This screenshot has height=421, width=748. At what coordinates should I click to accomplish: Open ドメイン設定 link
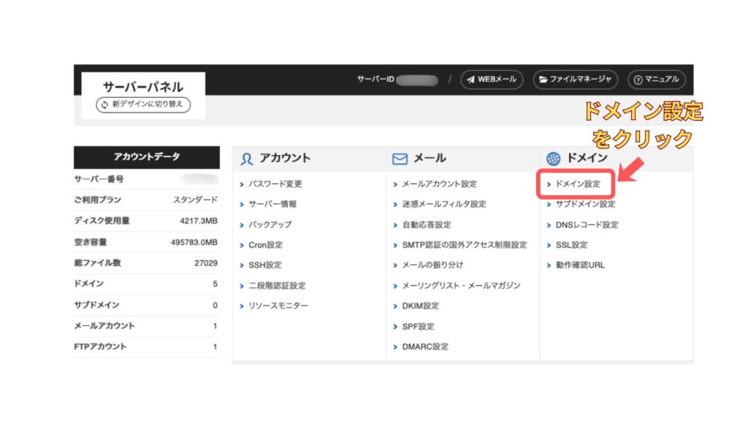tap(577, 184)
